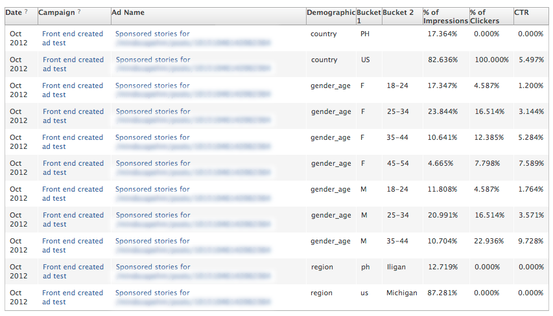Viewport: 553px width, 316px height.
Task: Click the 9.728% CTR value cell
Action: point(531,241)
